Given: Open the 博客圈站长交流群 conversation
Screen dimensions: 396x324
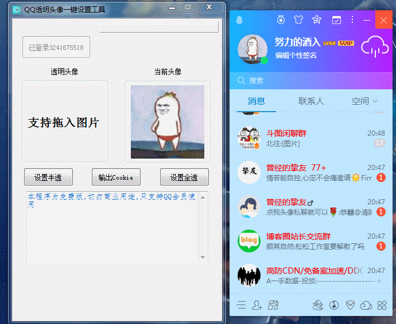Looking at the screenshot, I should tap(311, 241).
